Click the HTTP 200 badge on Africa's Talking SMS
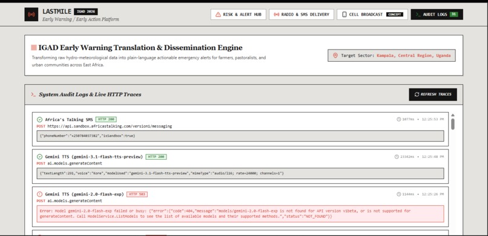The image size is (488, 236). 106,119
